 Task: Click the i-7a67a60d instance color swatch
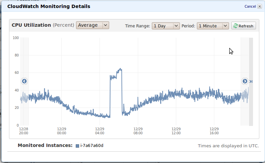tap(77, 146)
